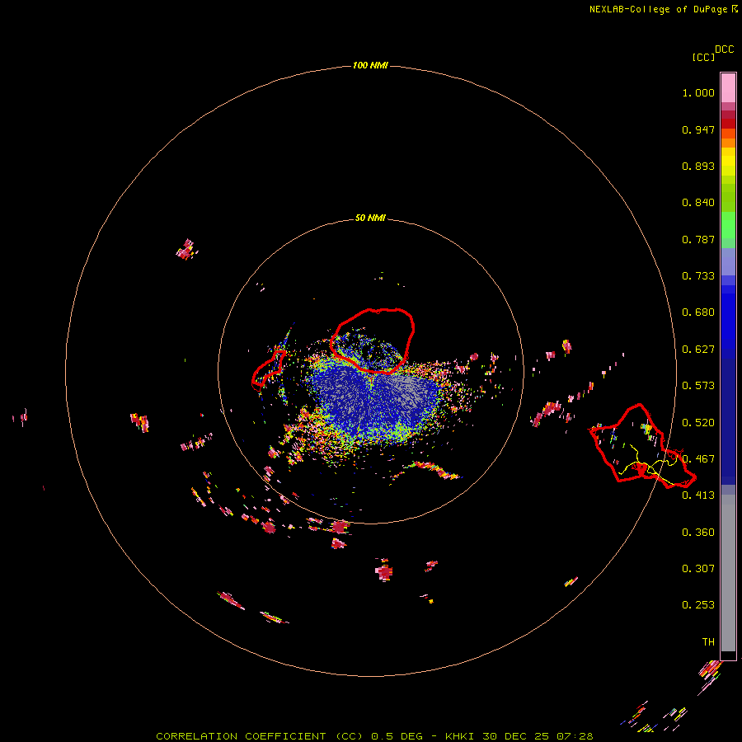
Task: Select the 0.467 legend value
Action: tap(698, 459)
